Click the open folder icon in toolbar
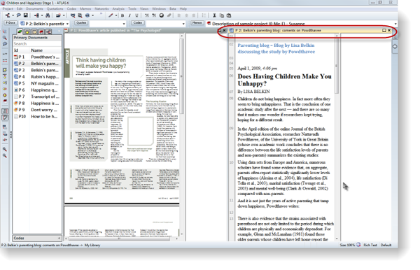 pos(58,15)
